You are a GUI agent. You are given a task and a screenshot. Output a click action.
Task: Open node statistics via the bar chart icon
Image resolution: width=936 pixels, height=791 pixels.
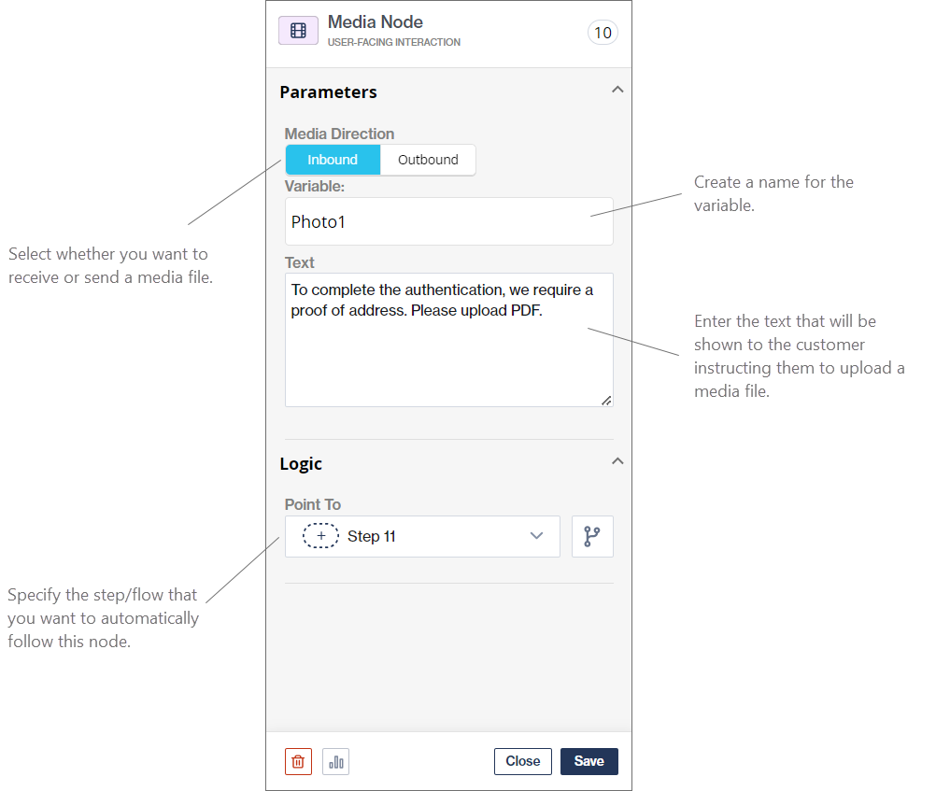pos(335,761)
